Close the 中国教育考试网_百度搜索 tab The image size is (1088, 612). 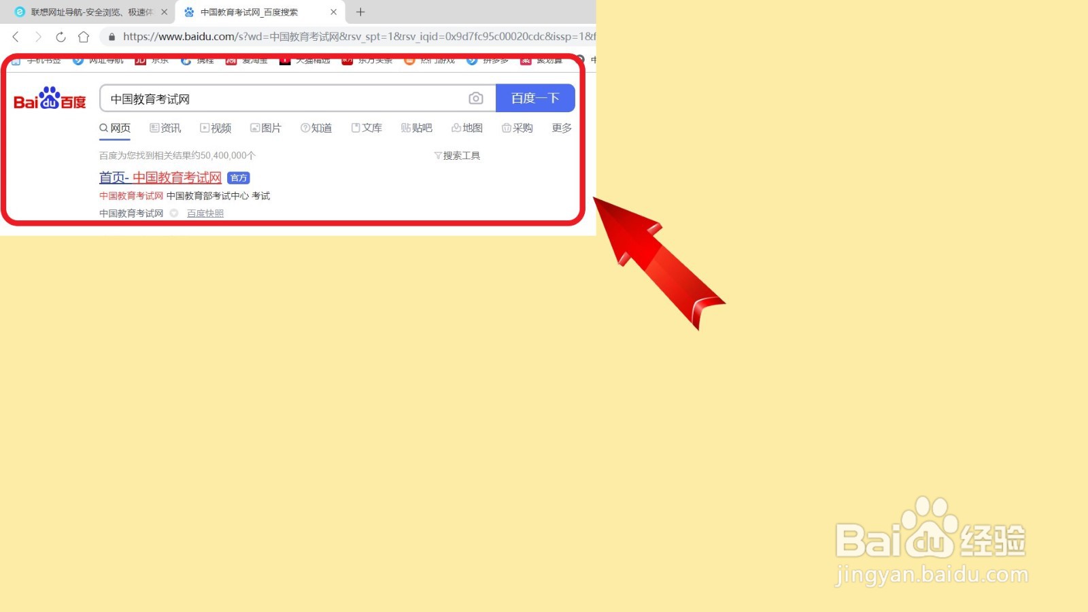pos(333,12)
